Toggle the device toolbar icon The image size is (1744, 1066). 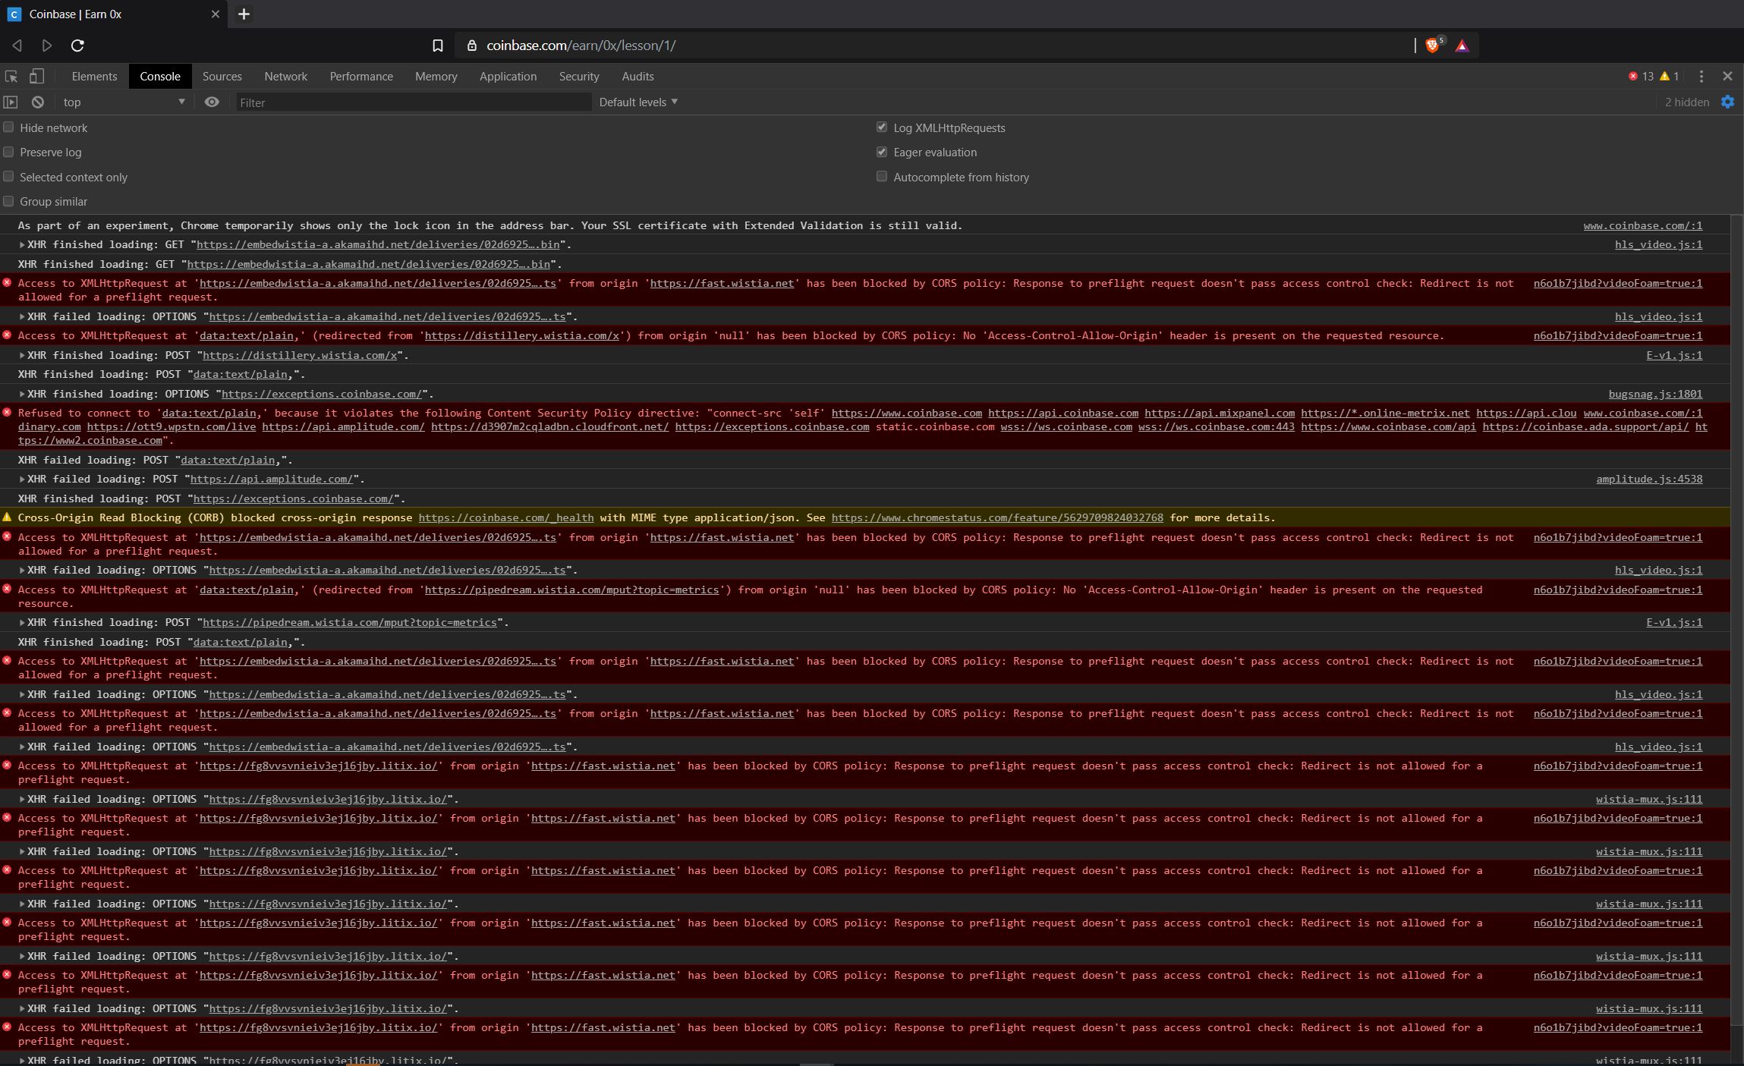[36, 77]
